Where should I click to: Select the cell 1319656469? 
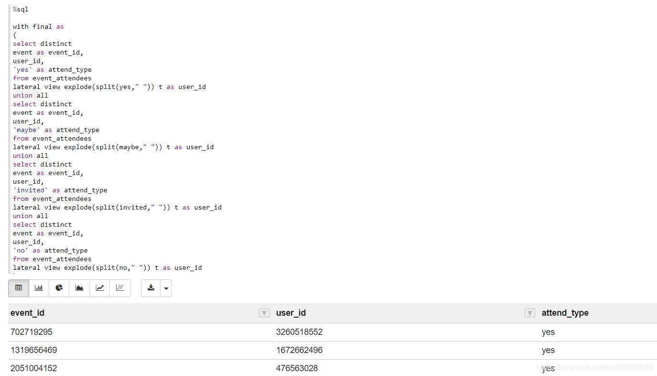(x=33, y=350)
